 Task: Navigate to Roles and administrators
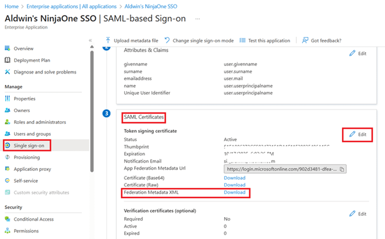point(40,122)
